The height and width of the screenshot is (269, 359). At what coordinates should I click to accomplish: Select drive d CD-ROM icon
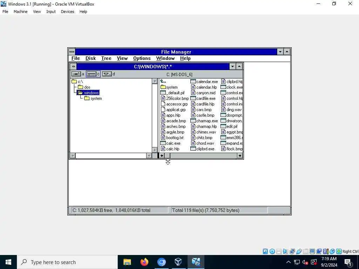click(x=107, y=74)
